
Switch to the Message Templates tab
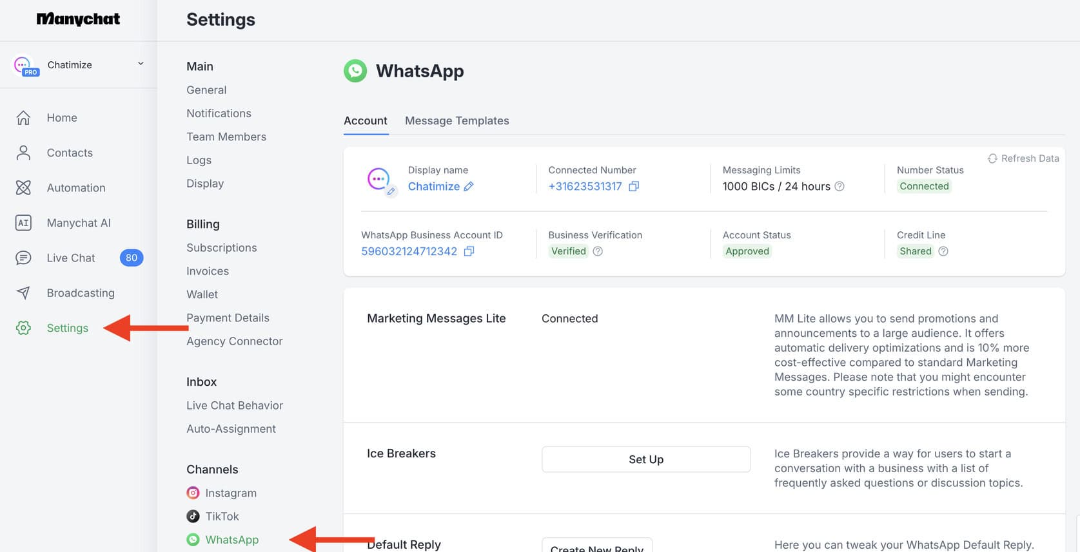tap(457, 121)
